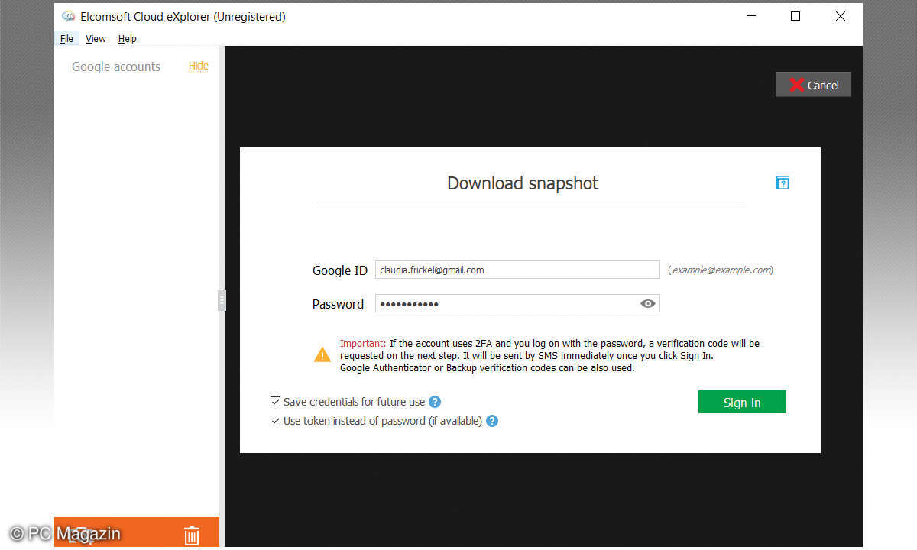Screen dimensions: 917x550
Task: Open the File menu
Action: [x=66, y=39]
